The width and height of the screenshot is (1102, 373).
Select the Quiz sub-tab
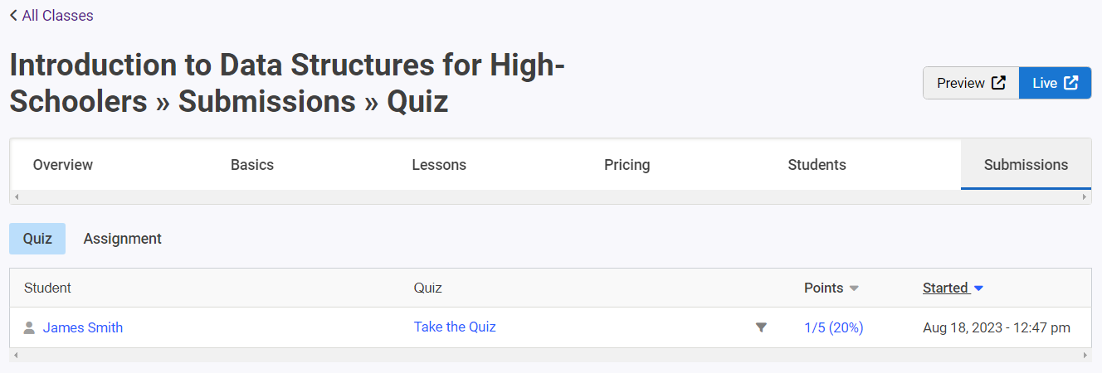pos(37,239)
